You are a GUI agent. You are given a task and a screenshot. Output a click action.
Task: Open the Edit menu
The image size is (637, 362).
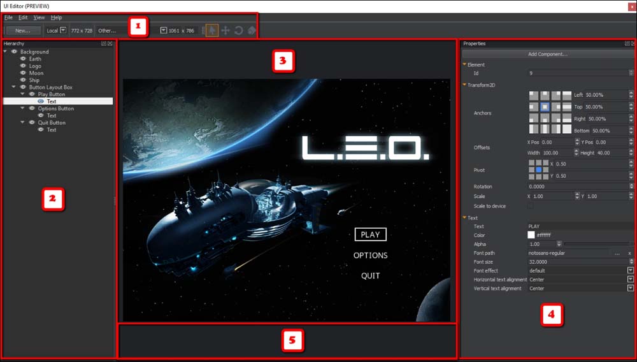click(x=23, y=17)
